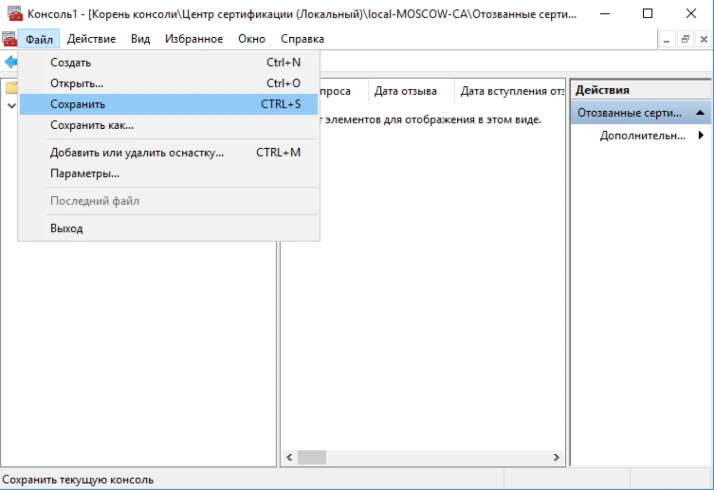Open the Окно menu
The image size is (714, 490).
[x=252, y=39]
